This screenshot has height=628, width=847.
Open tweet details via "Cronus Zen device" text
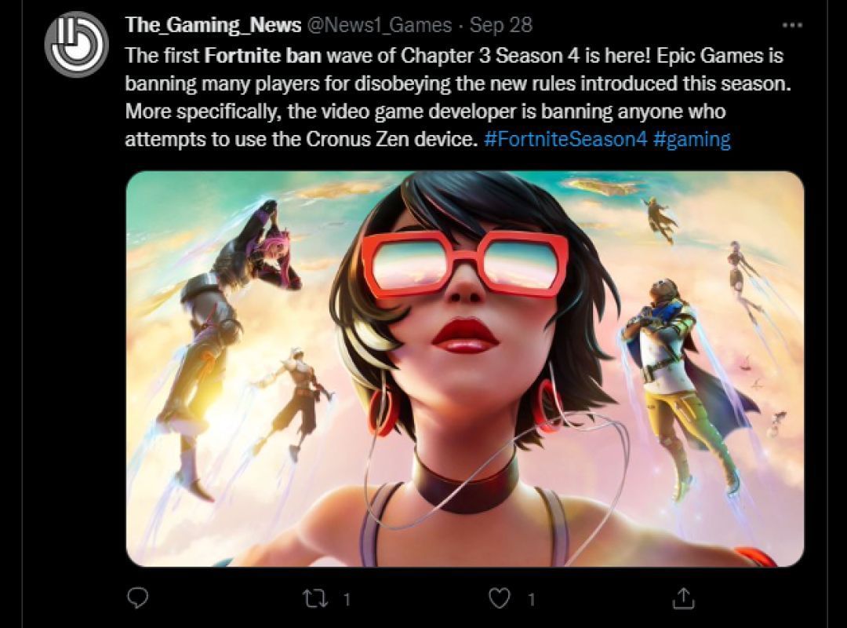(390, 140)
